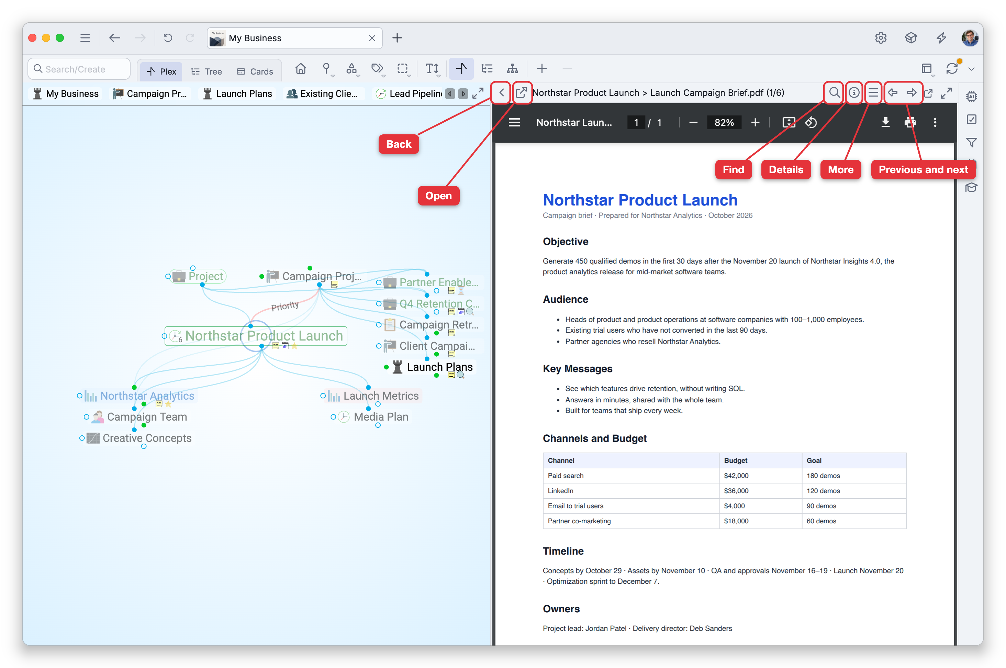The image size is (1006, 668).
Task: Click the text size icon in toolbar
Action: [432, 69]
